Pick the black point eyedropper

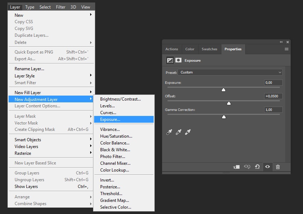[x=169, y=132]
